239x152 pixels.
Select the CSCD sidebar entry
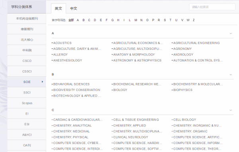27,61
